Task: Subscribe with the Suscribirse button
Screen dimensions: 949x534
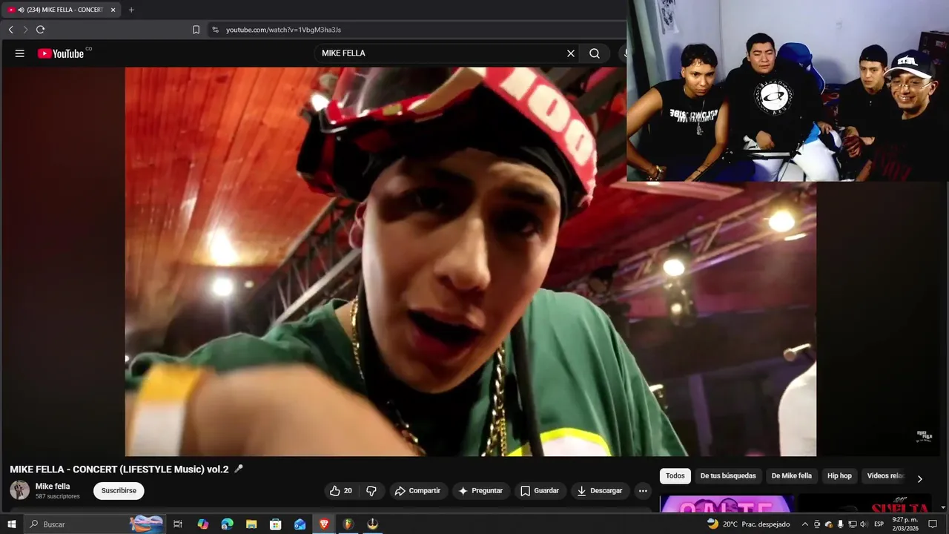Action: coord(119,490)
